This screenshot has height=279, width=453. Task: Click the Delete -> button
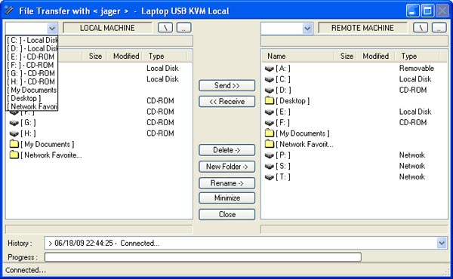click(x=226, y=150)
